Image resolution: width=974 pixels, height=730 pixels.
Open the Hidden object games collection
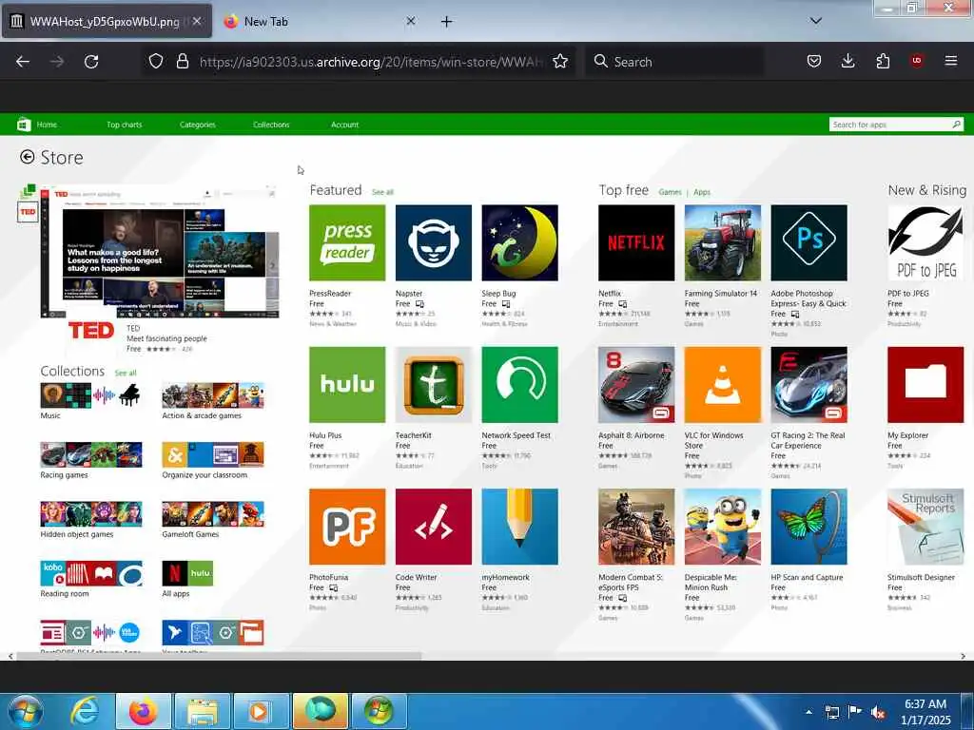tap(90, 520)
